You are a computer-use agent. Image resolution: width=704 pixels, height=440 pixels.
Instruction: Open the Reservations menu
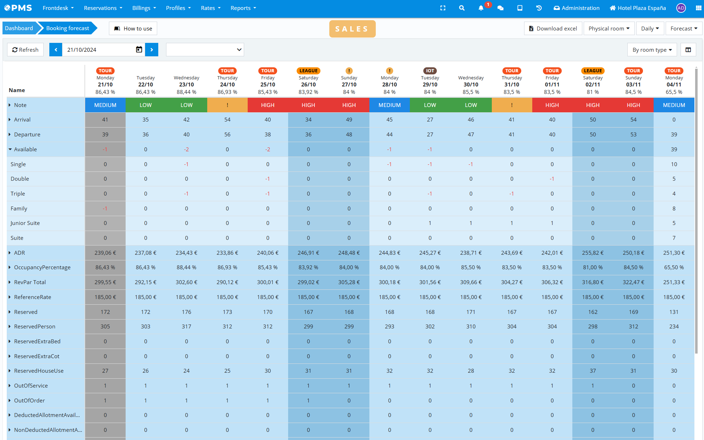pyautogui.click(x=103, y=8)
